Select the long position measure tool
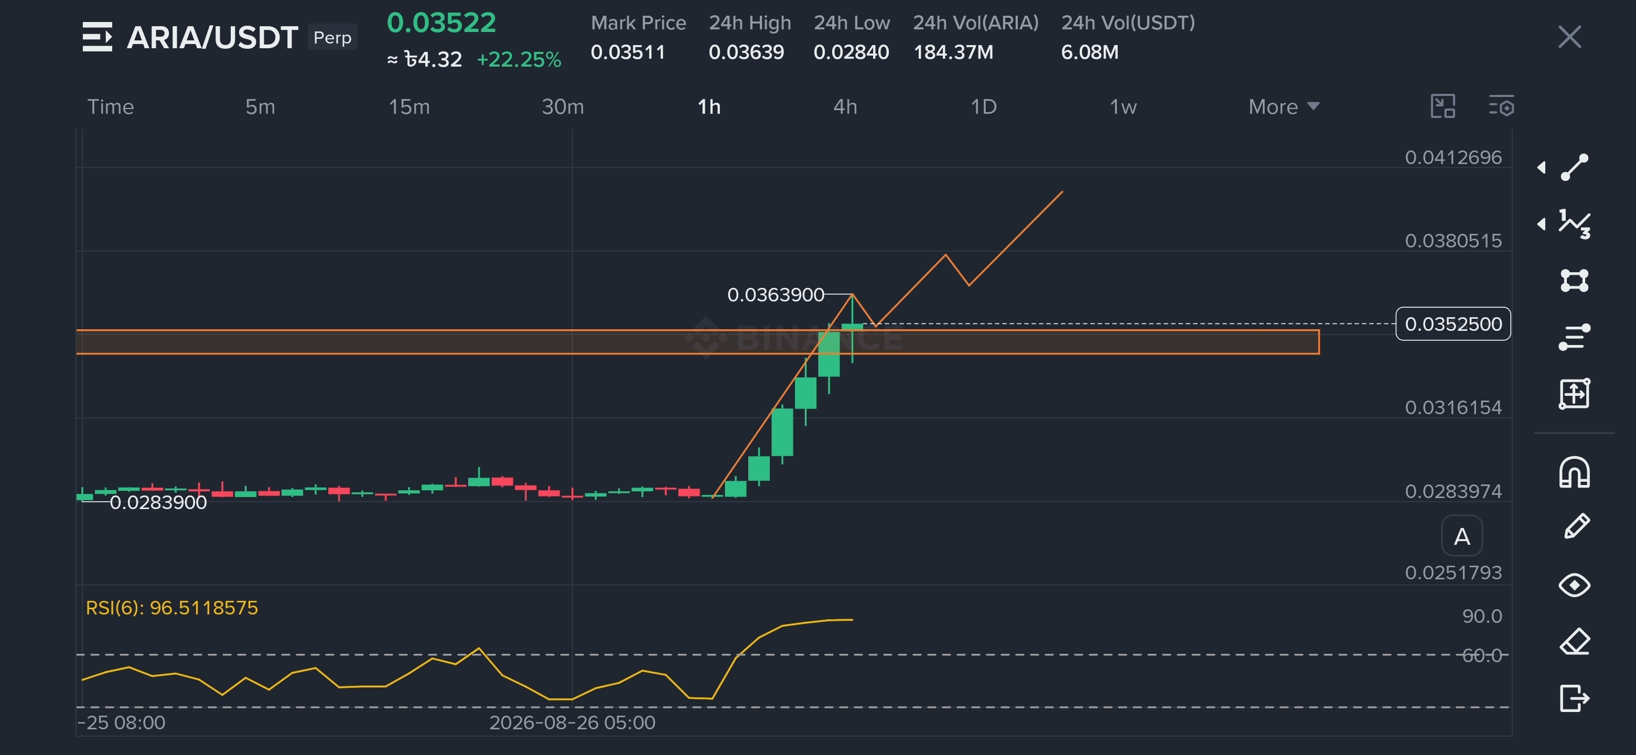This screenshot has height=755, width=1636. point(1575,394)
